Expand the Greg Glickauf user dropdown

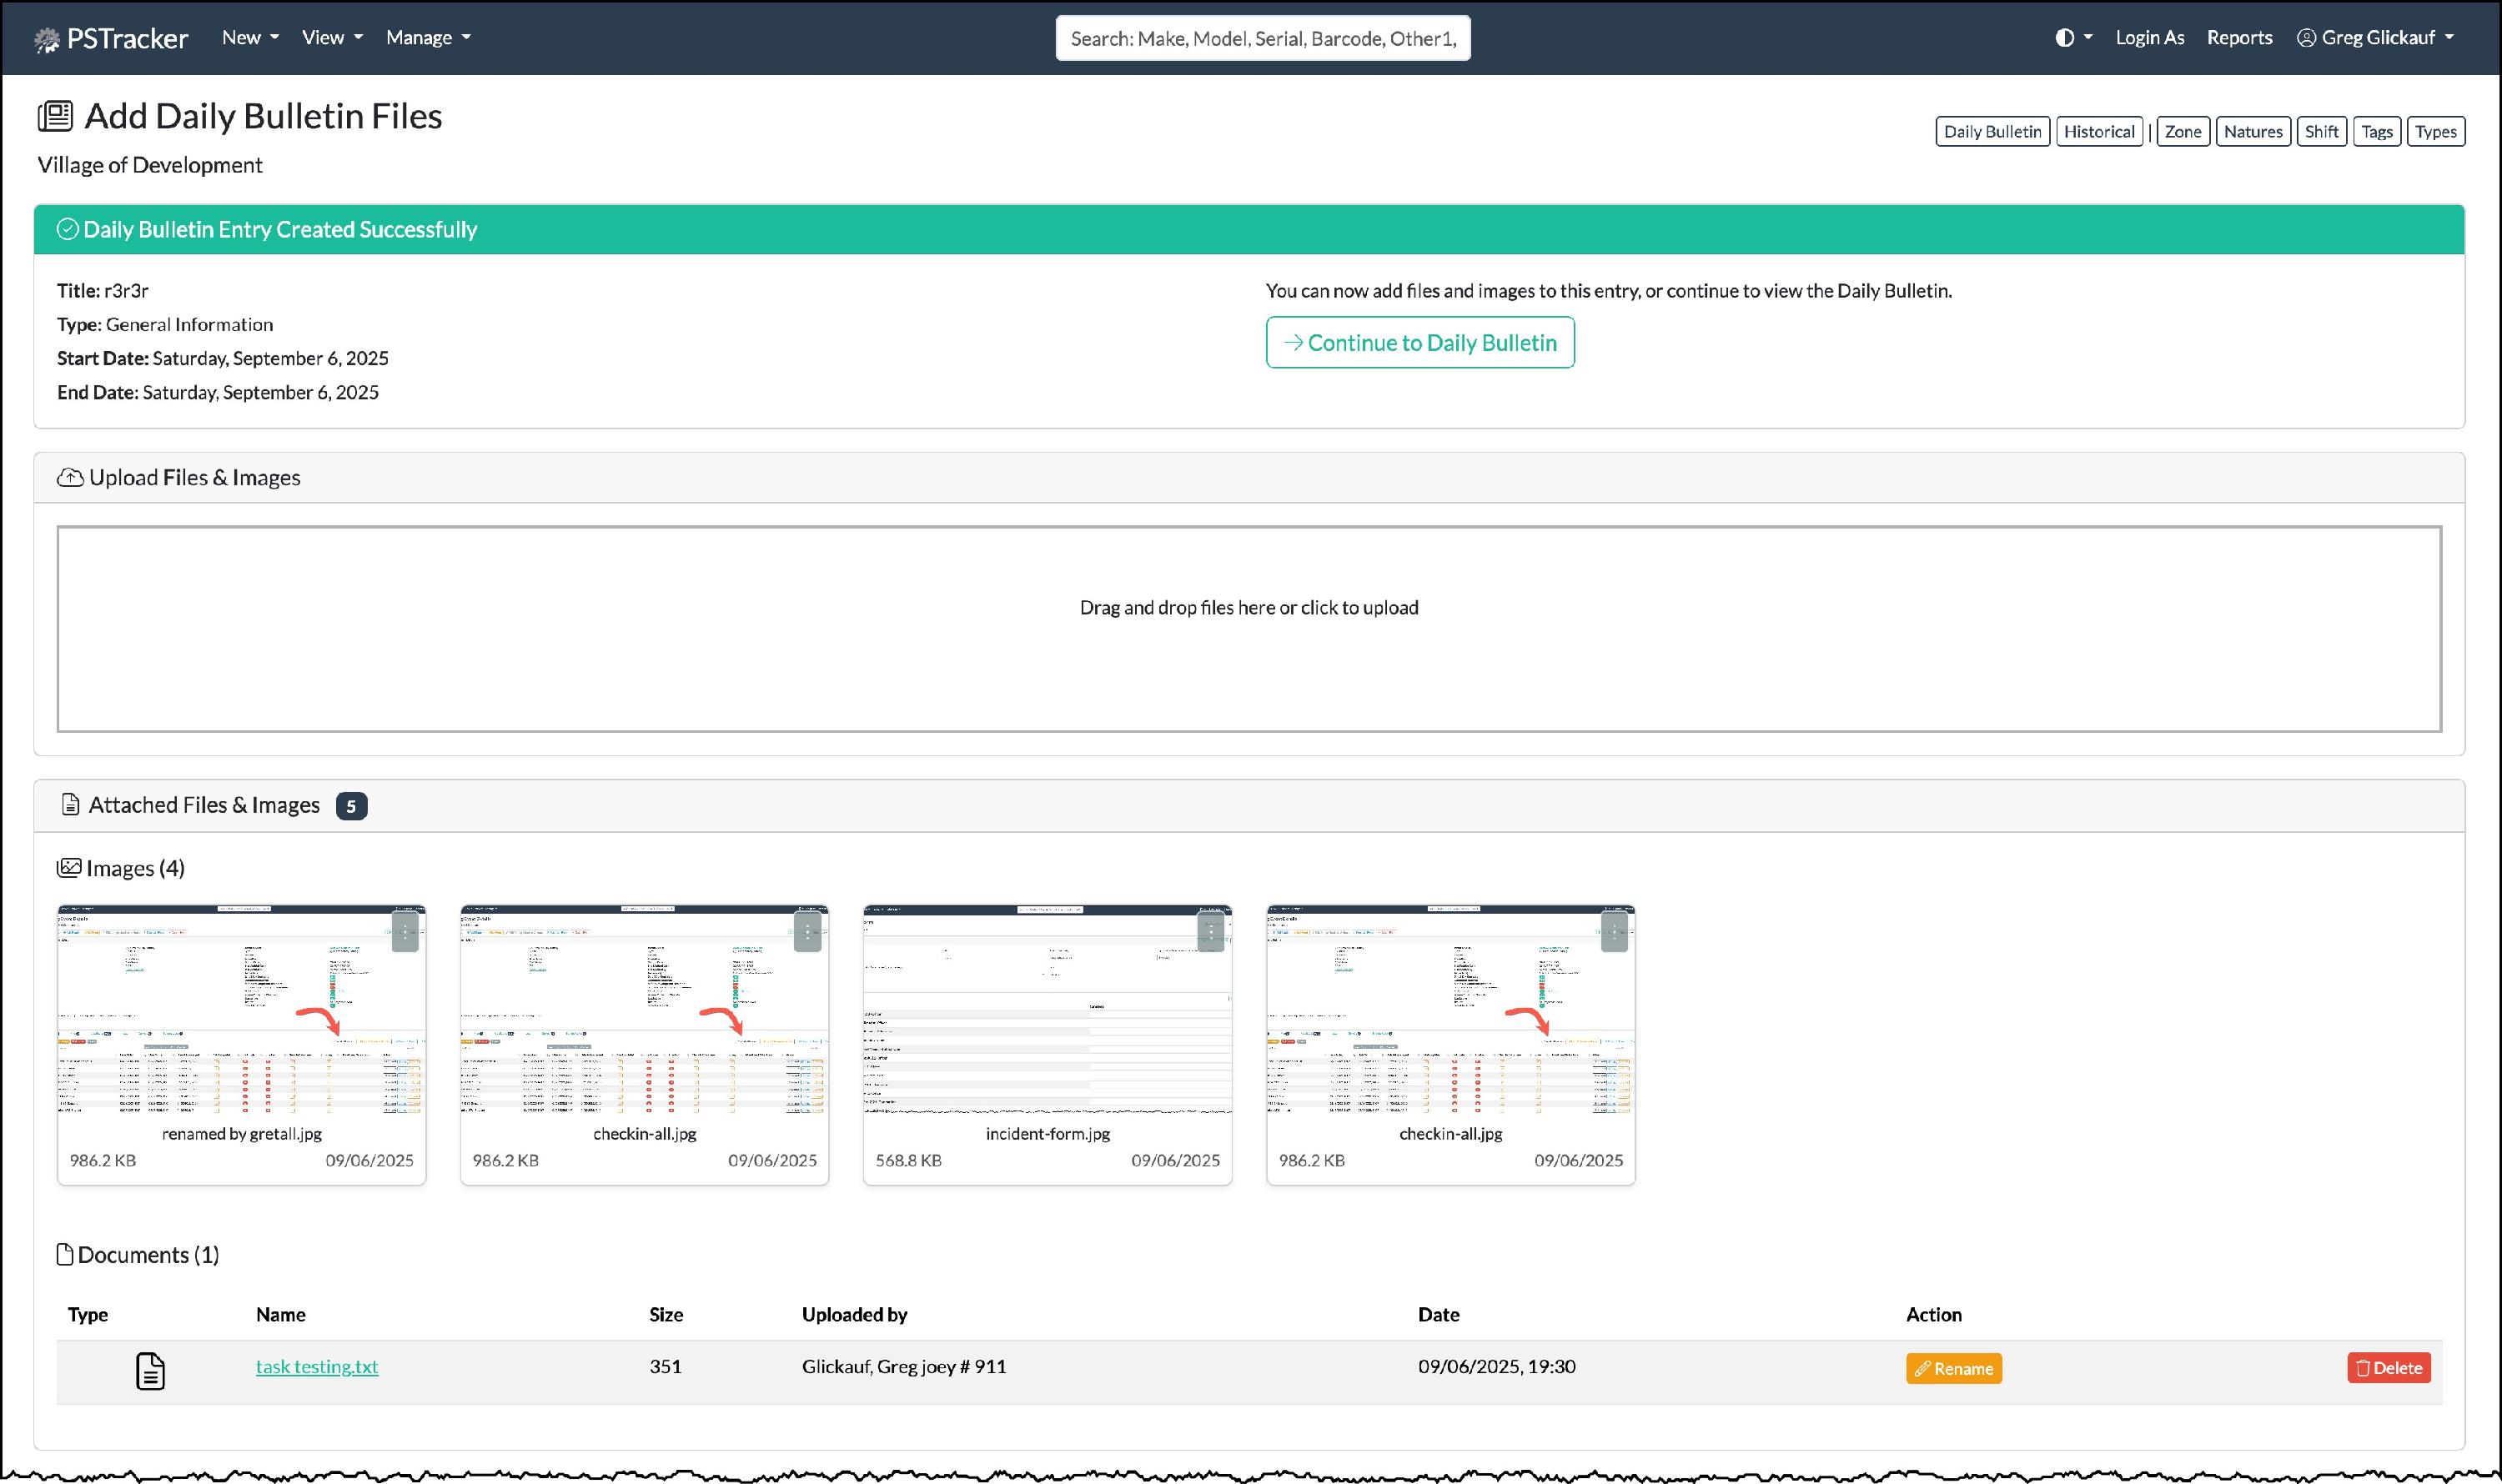tap(2376, 38)
